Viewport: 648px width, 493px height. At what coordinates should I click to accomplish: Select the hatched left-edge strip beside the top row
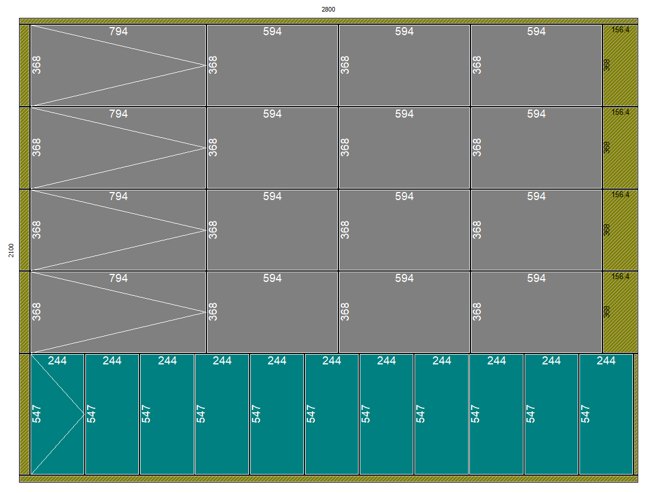[x=24, y=66]
